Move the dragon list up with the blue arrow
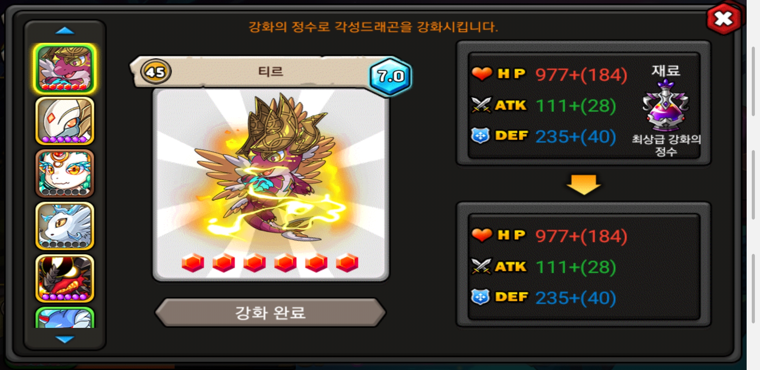The image size is (760, 370). [65, 31]
